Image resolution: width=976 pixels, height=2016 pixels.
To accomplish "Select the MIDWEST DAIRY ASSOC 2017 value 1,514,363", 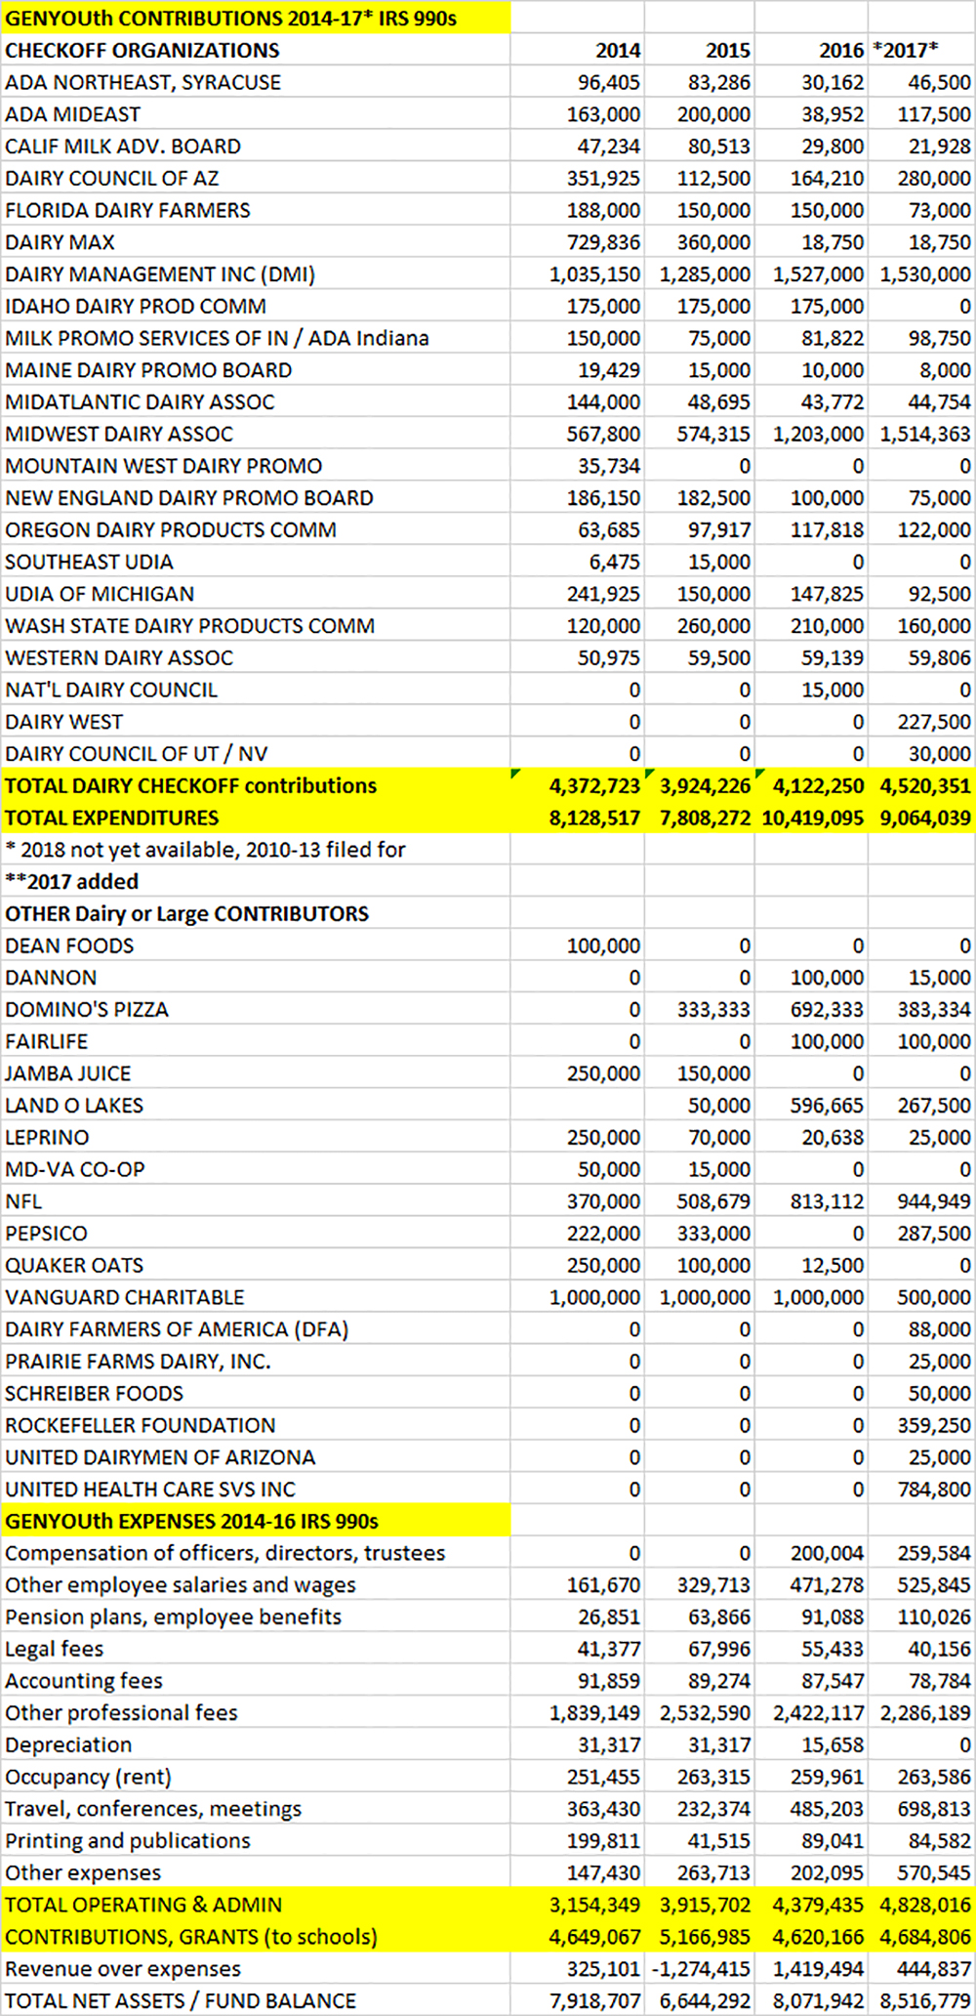I will tap(924, 434).
